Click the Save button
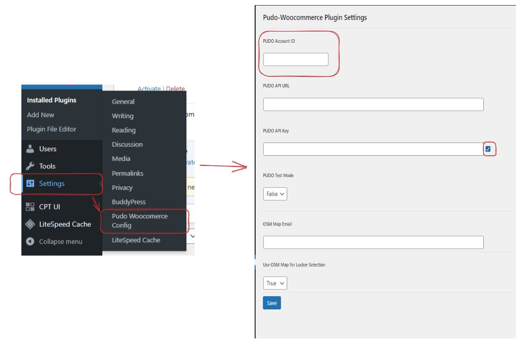This screenshot has width=521, height=343. click(x=272, y=303)
